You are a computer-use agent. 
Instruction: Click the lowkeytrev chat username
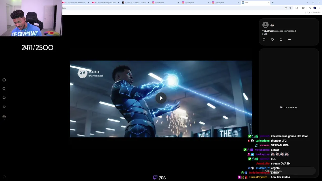point(263,154)
